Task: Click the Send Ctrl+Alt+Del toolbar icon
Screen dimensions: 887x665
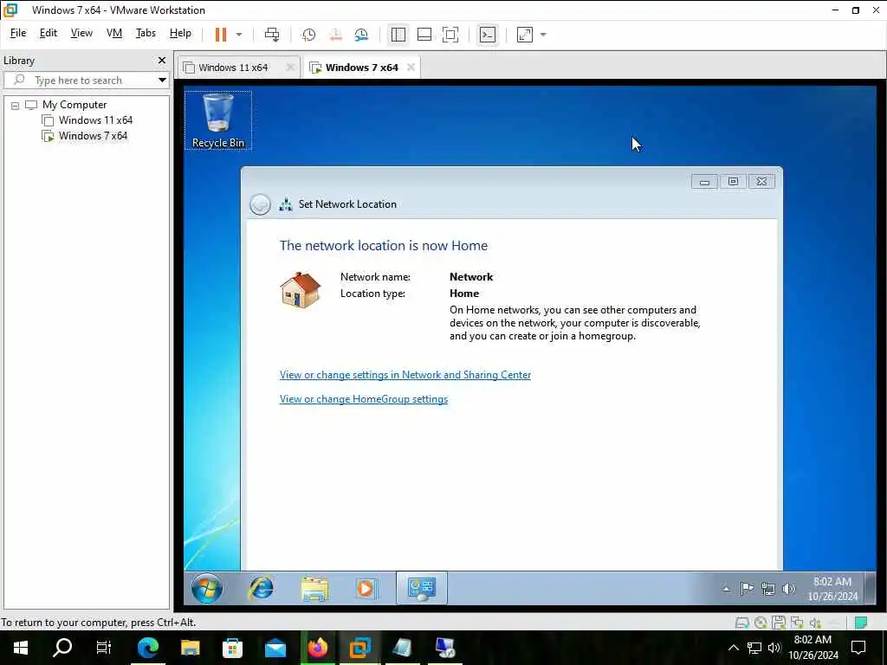Action: coord(272,35)
